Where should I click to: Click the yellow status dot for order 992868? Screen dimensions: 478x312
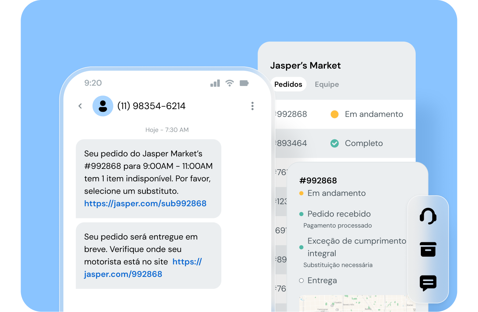point(334,114)
